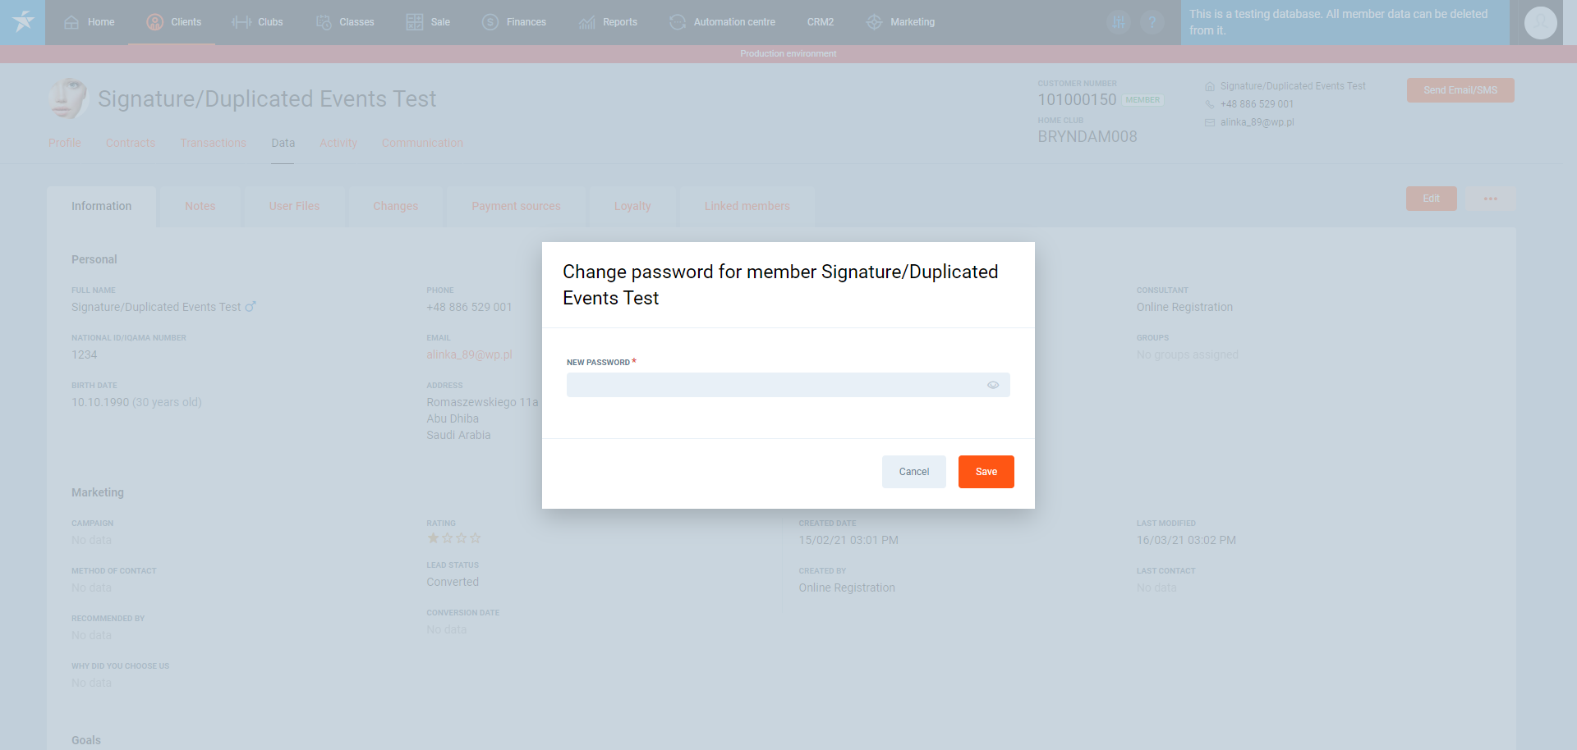Switch to the Payment sources tab
1577x750 pixels.
pyautogui.click(x=516, y=206)
